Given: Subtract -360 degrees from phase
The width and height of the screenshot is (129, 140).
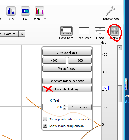Looking at the screenshot, I should tap(80, 60).
